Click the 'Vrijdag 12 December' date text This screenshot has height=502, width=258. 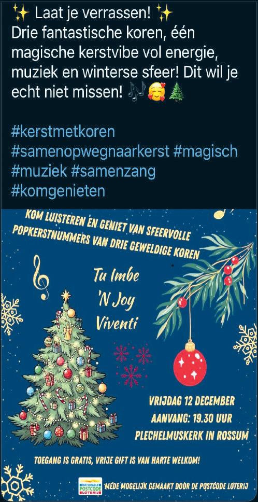click(x=192, y=401)
